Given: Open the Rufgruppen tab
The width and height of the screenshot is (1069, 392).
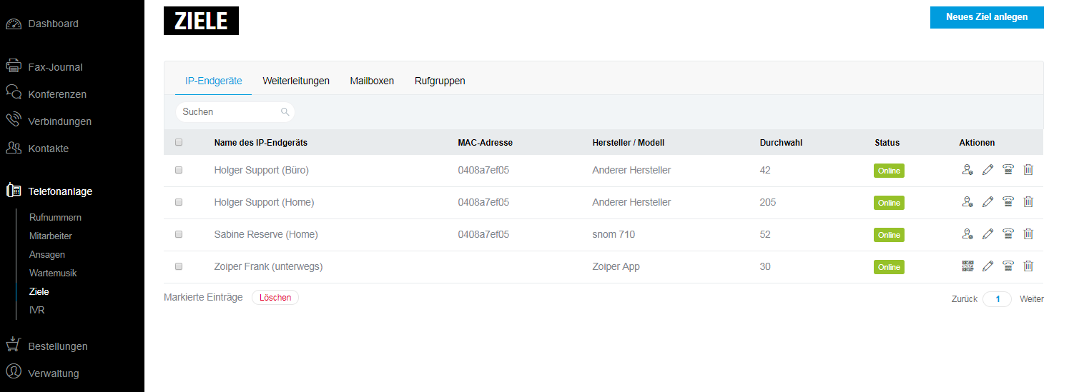Looking at the screenshot, I should pyautogui.click(x=440, y=81).
